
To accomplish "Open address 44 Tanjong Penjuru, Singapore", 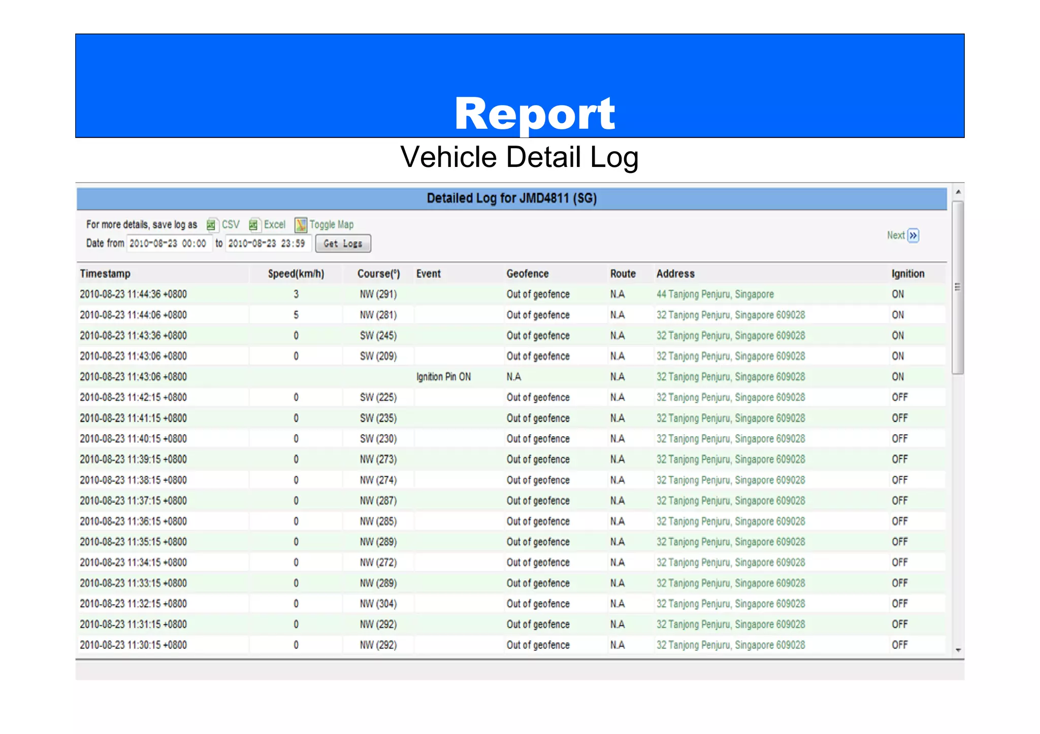I will pos(715,294).
